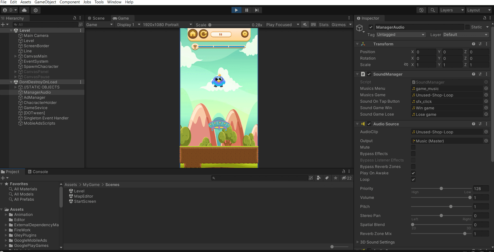Image resolution: width=494 pixels, height=252 pixels.
Task: Open the cloud services icon
Action: 24,10
